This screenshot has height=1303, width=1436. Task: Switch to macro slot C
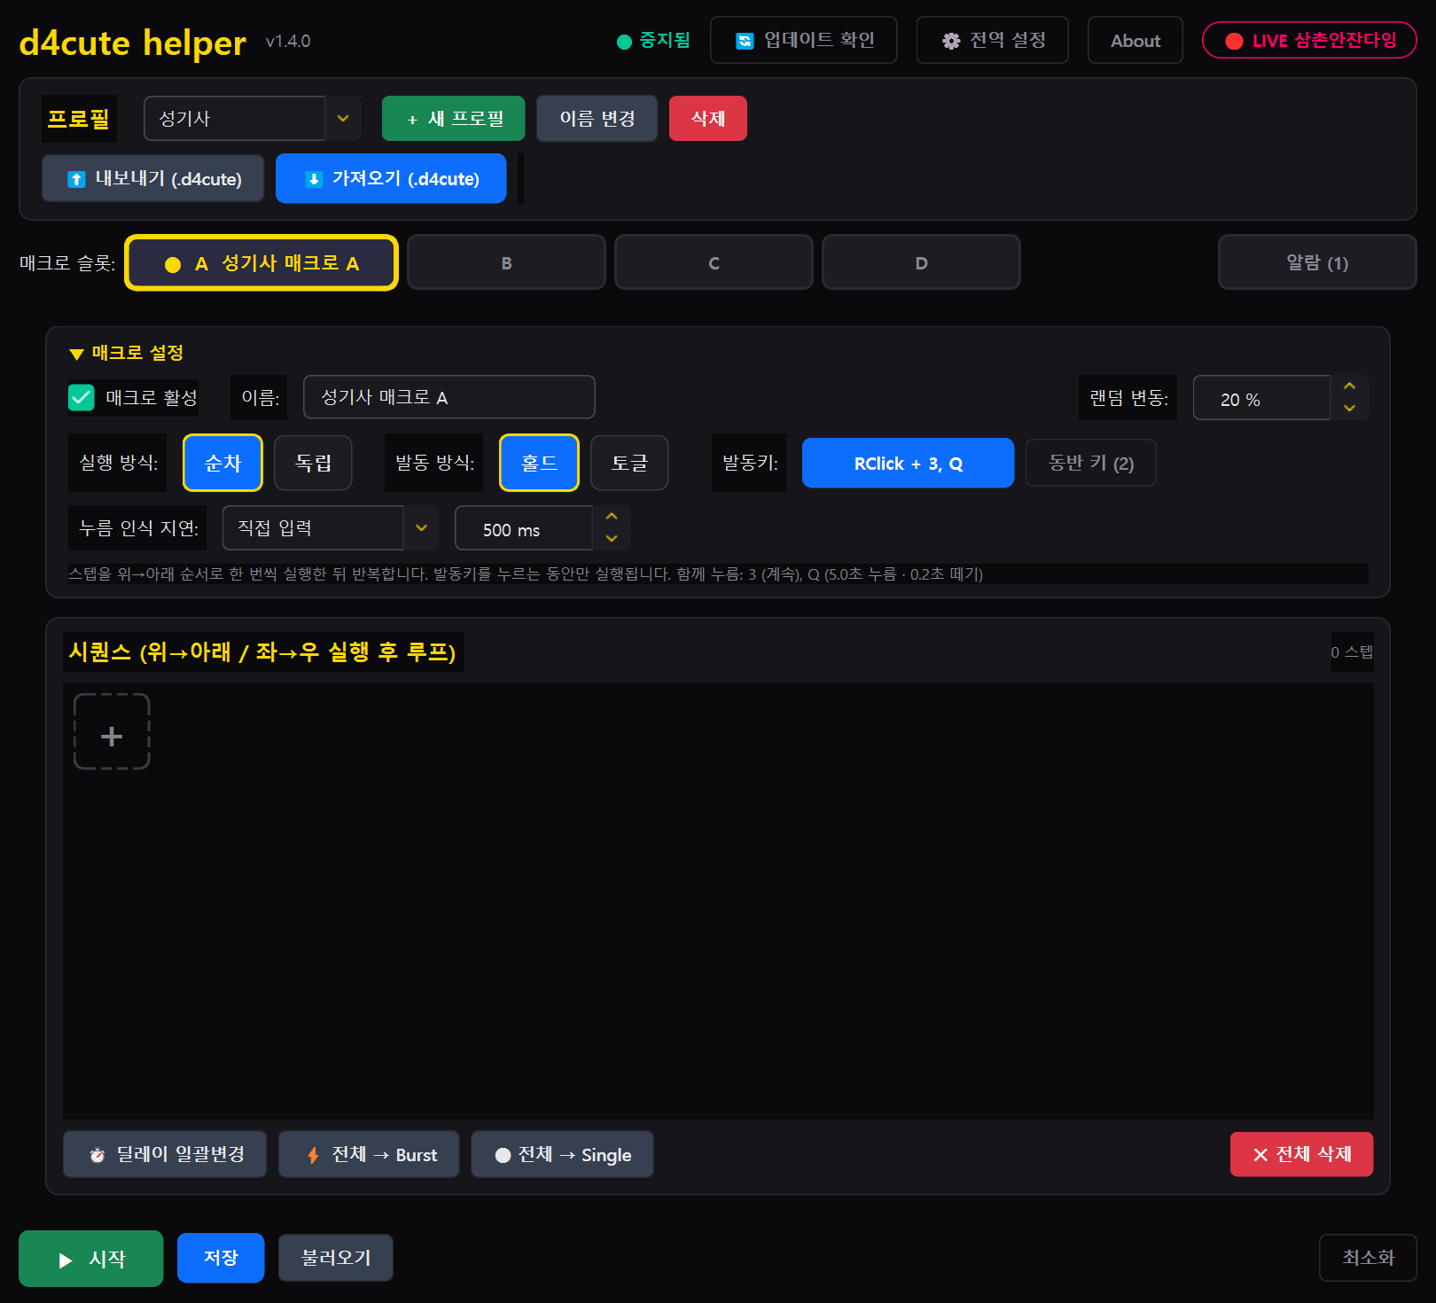(x=714, y=262)
